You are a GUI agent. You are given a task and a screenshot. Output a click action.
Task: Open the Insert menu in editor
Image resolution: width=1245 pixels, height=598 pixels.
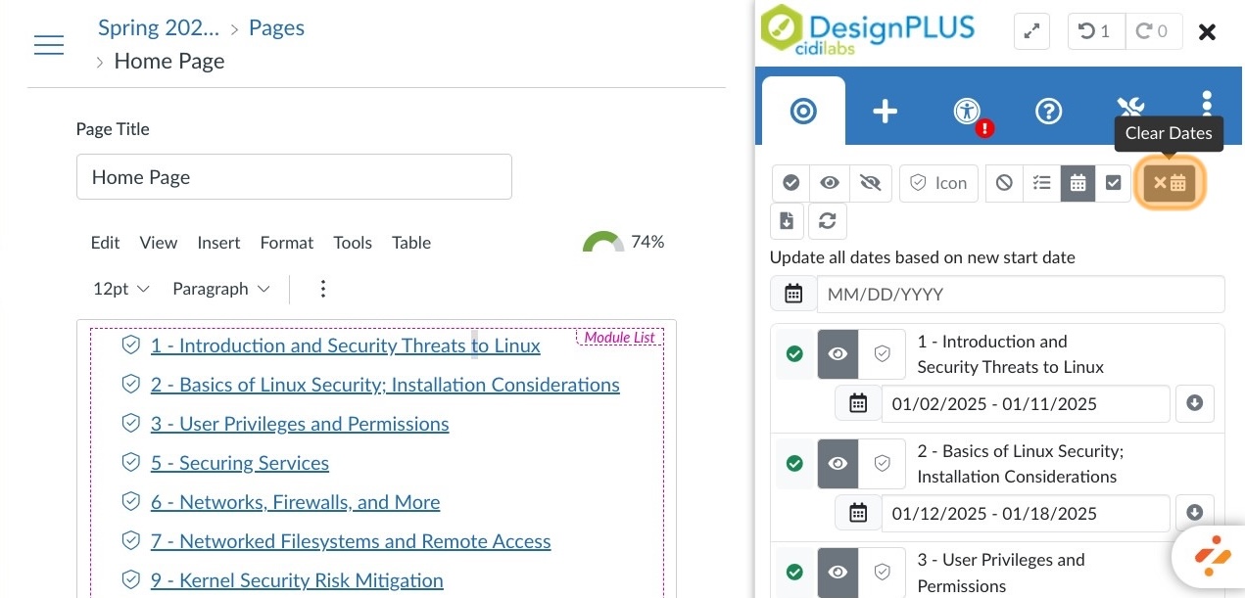coord(218,243)
